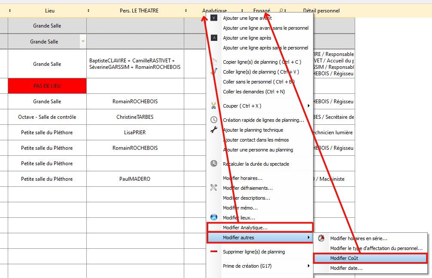Select Modifier Coût from the submenu
Screen dimensions: 432x278
click(344, 258)
